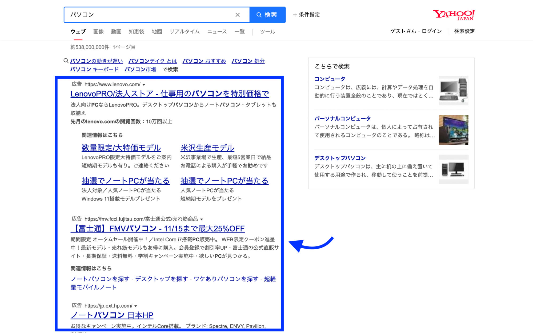Click the magnifier icon beside search suggestions
The height and width of the screenshot is (333, 533).
pos(66,61)
